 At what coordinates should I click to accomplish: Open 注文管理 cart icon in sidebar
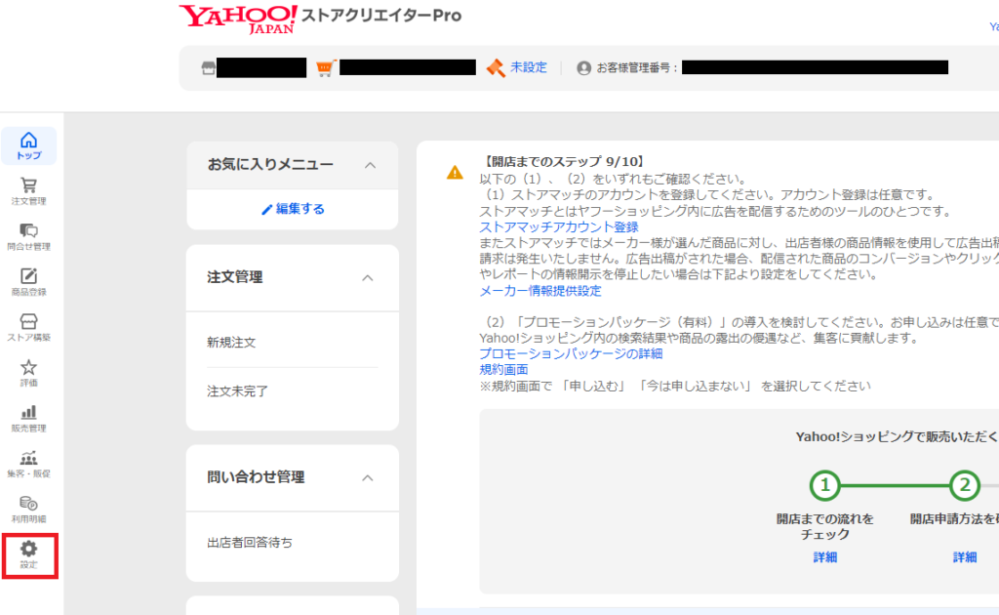coord(29,190)
